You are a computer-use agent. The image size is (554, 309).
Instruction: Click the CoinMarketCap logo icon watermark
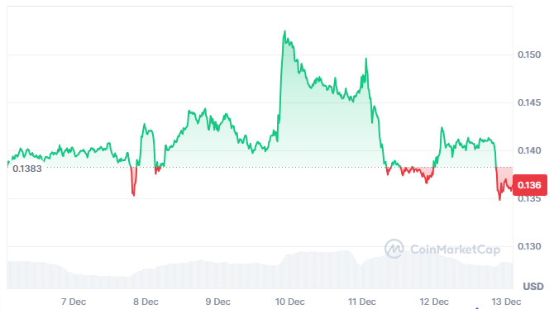click(x=394, y=249)
